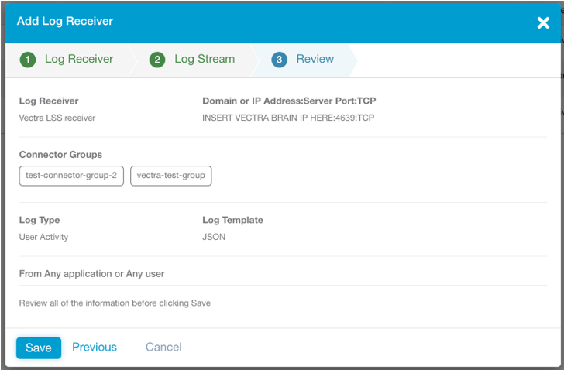564x370 pixels.
Task: Click the Connector Groups heading
Action: click(60, 155)
